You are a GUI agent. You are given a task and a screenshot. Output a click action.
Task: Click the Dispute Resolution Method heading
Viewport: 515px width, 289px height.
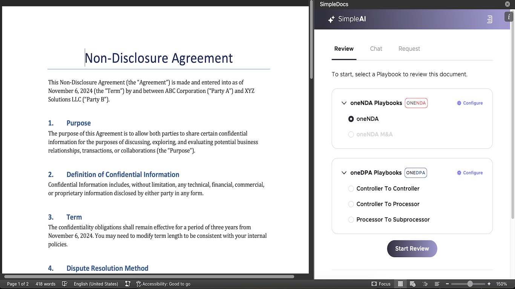click(107, 268)
